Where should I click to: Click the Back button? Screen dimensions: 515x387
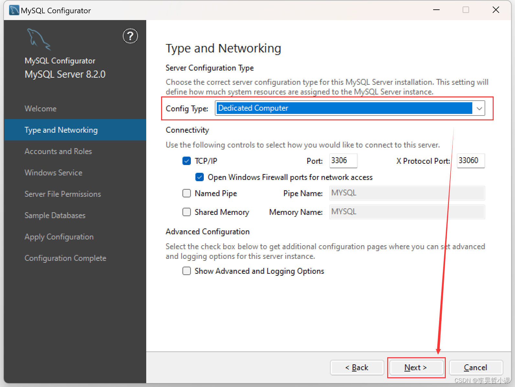[x=357, y=368]
